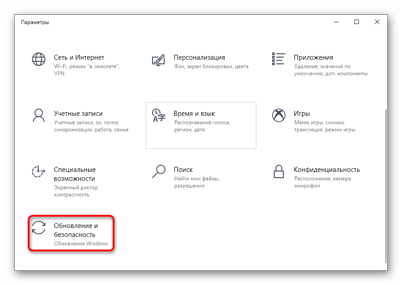Click the text 'Найти мои файлы, разрешения'
This screenshot has width=402, height=285.
[197, 182]
